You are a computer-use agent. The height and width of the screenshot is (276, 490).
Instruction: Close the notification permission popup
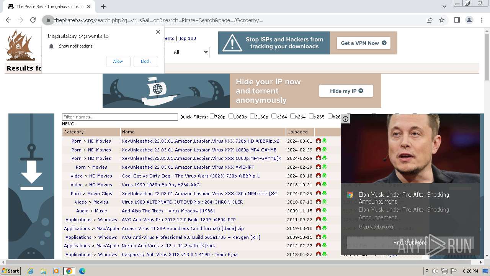[x=158, y=32]
